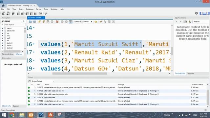Switch to the Snippets tab

click(x=191, y=73)
